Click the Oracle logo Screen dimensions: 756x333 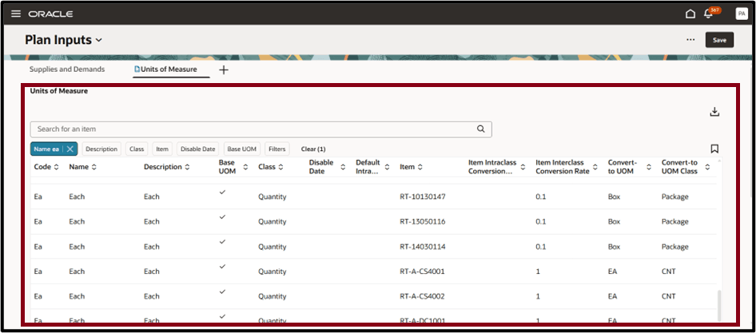[50, 14]
